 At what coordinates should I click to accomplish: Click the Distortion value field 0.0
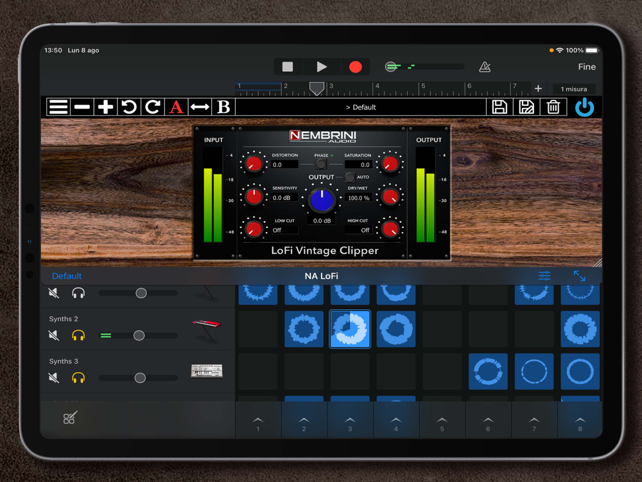click(284, 165)
